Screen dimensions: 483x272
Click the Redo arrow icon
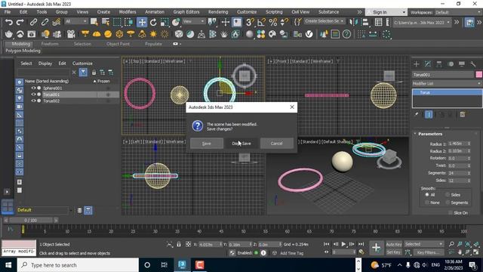pyautogui.click(x=20, y=22)
